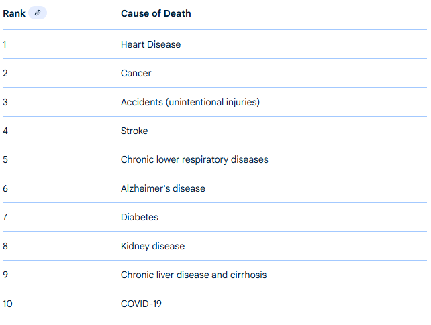Viewport: 431px width, 325px height.
Task: Select the Alzheimer's disease entry
Action: 163,188
